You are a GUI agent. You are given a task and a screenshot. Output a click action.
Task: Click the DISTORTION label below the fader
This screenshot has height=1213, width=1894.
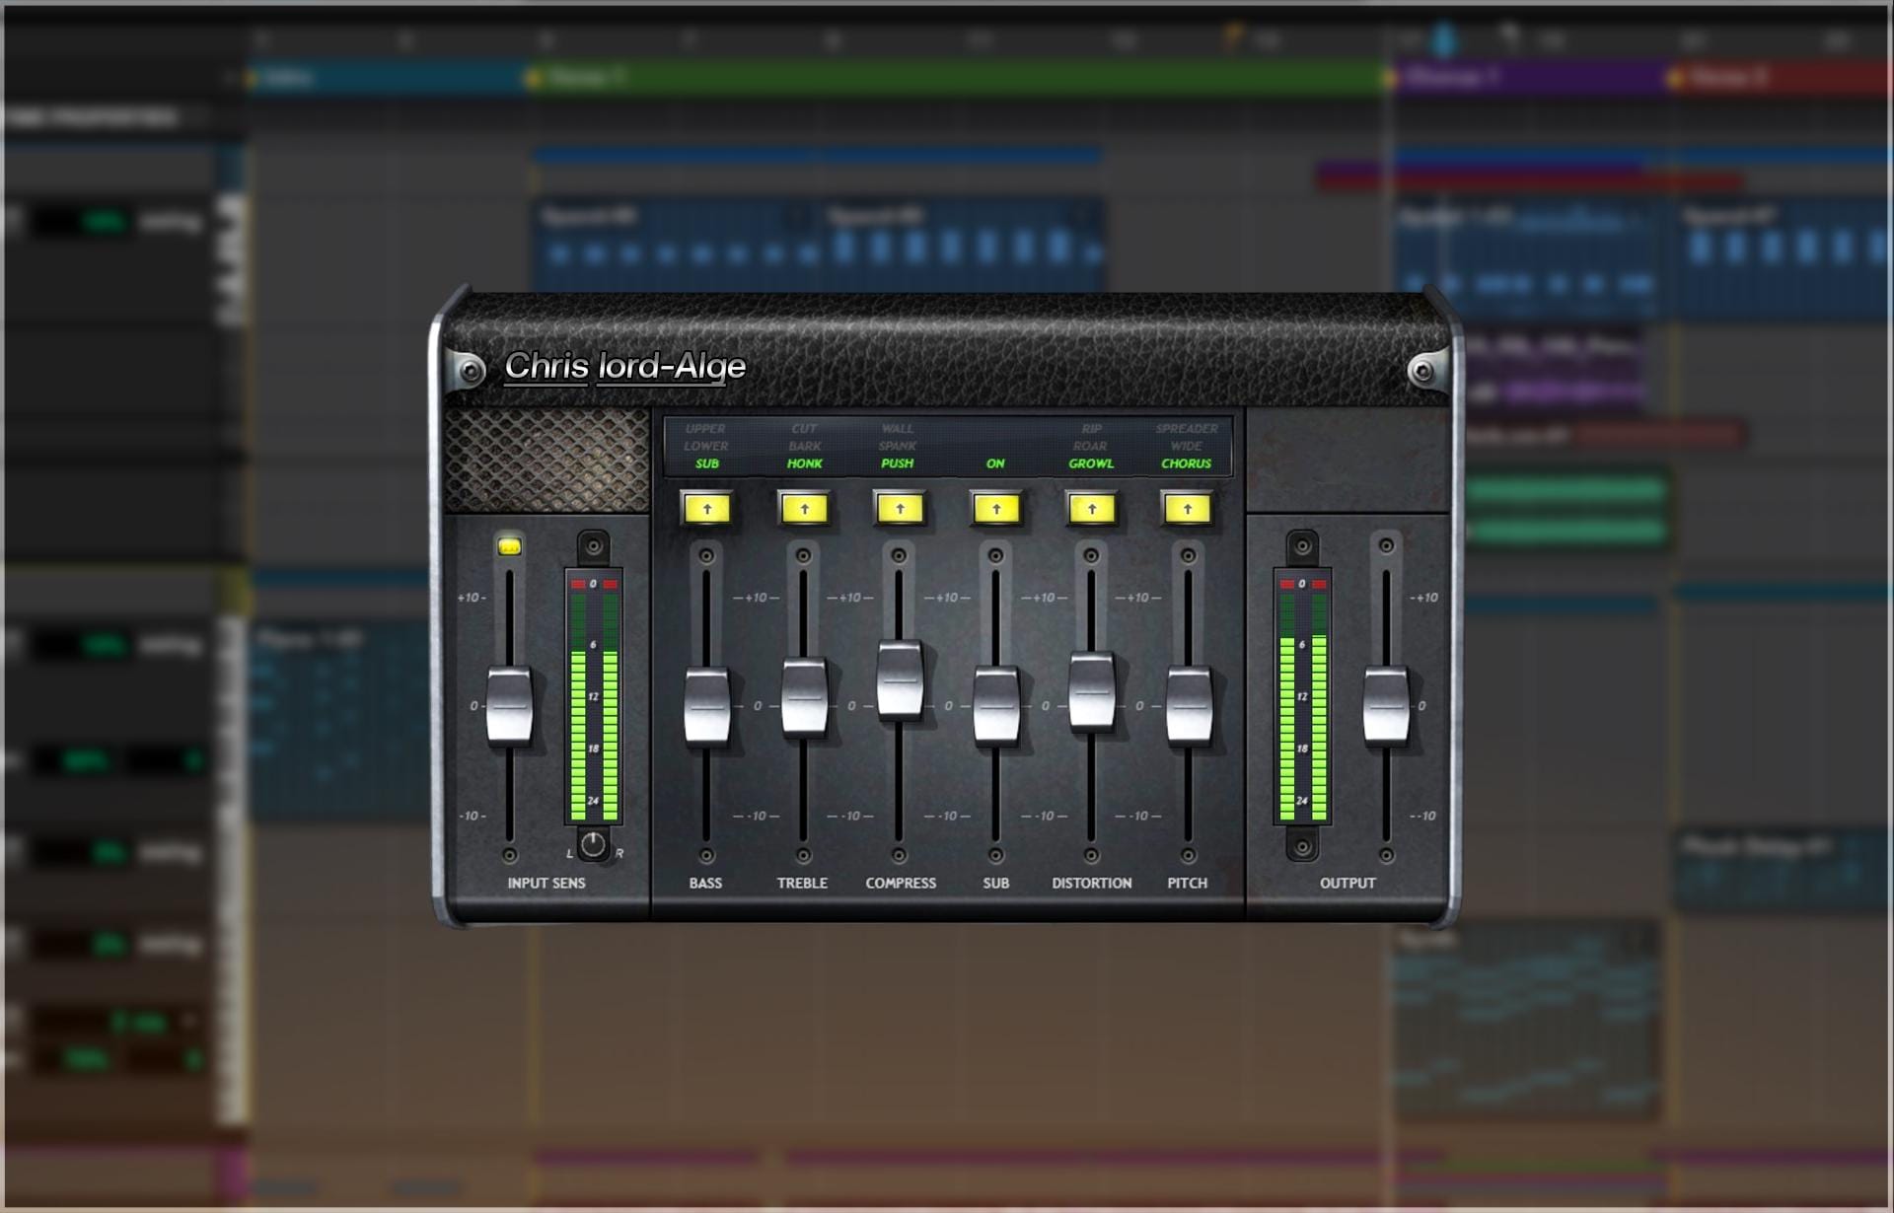[x=1092, y=883]
